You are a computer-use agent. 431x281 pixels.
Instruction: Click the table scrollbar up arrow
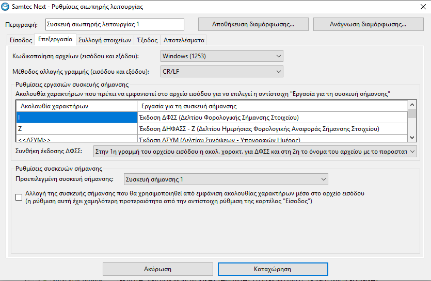(412, 105)
